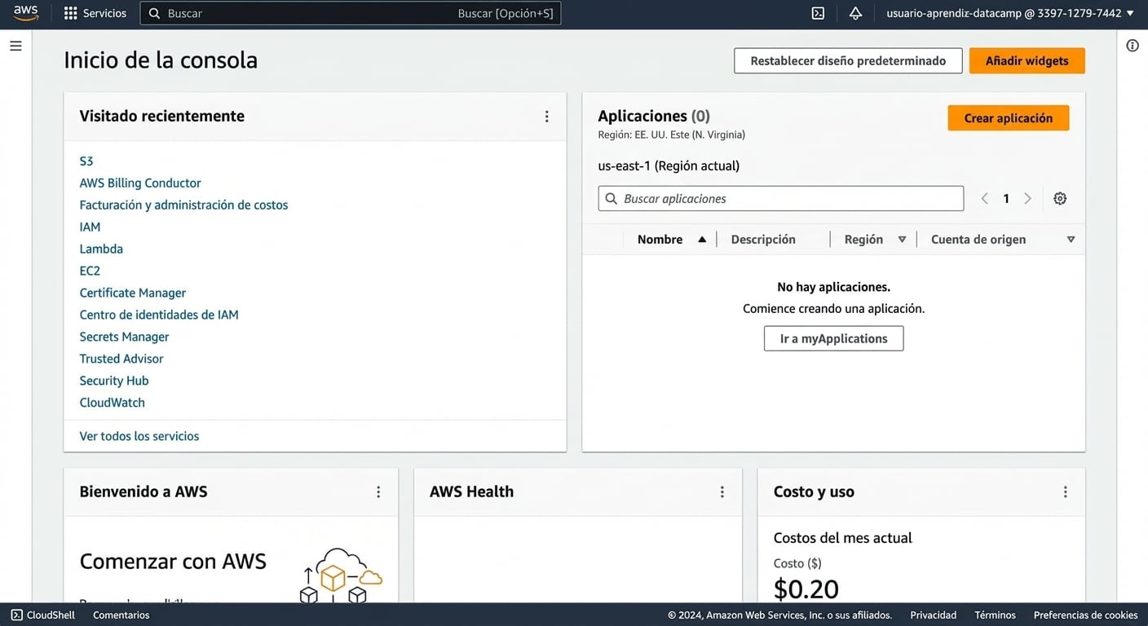Screen dimensions: 1148x626
Task: Open Bienvenido a AWS widget options menu
Action: coord(378,492)
